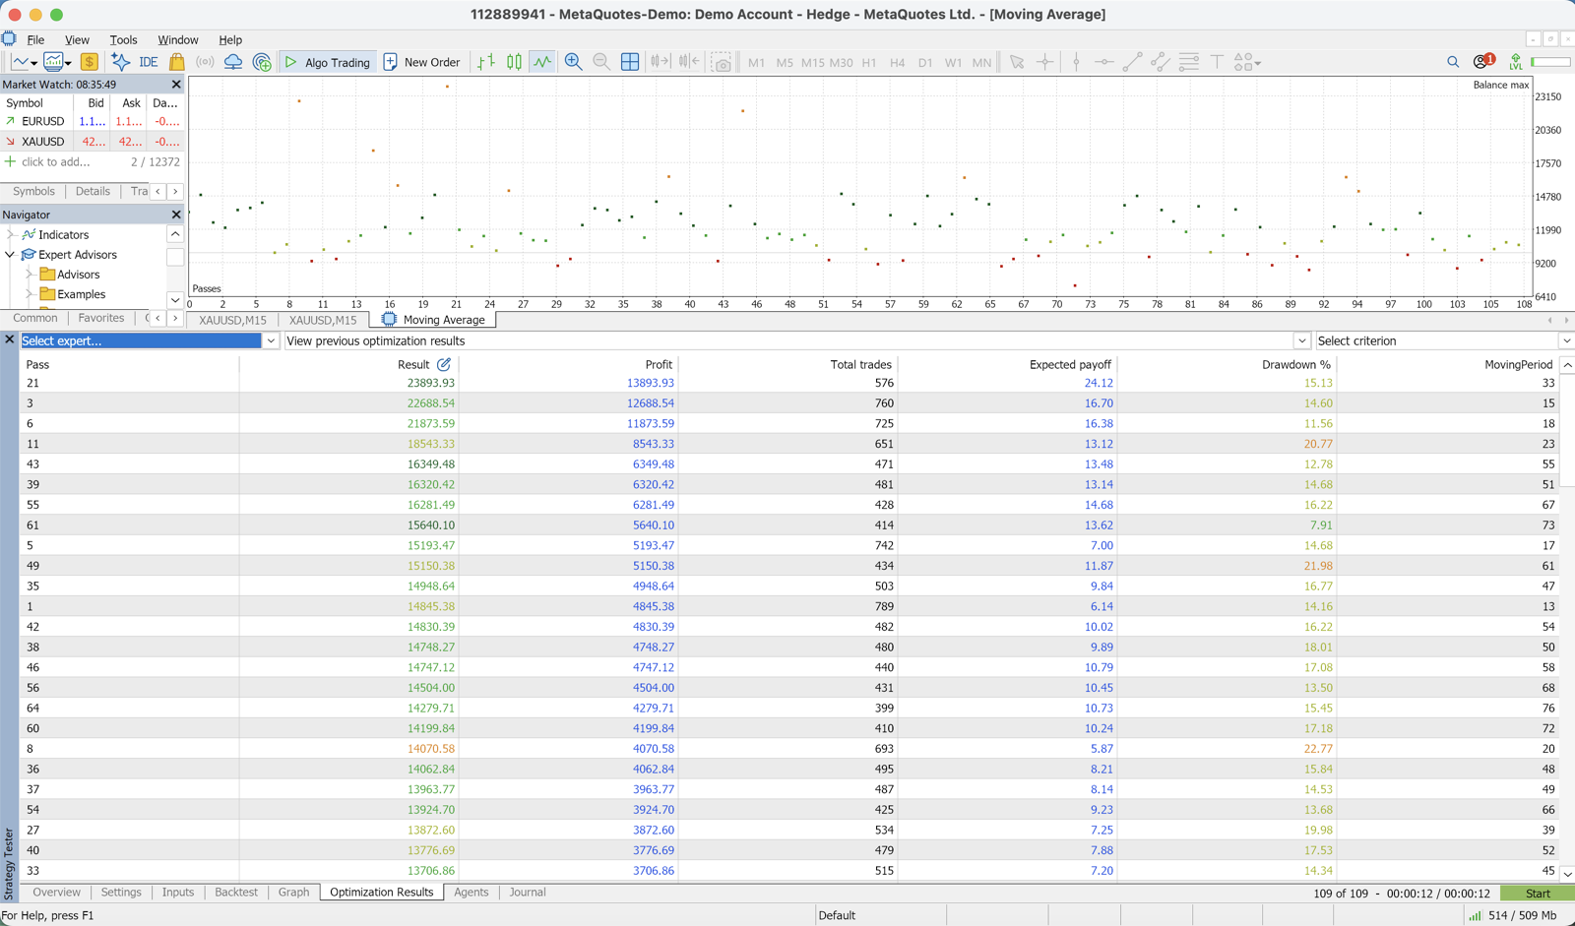Expand the Indicators tree node

(x=11, y=235)
